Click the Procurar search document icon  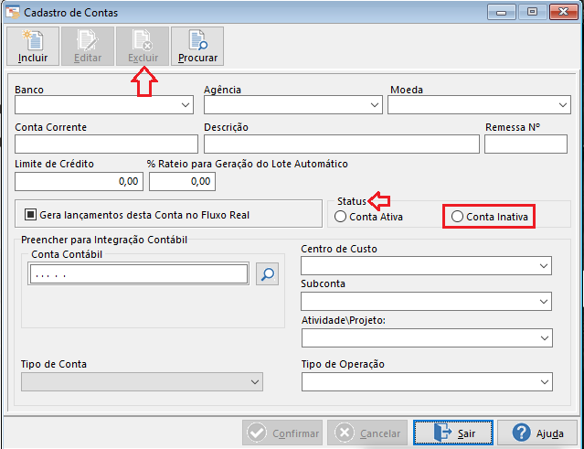click(x=198, y=40)
